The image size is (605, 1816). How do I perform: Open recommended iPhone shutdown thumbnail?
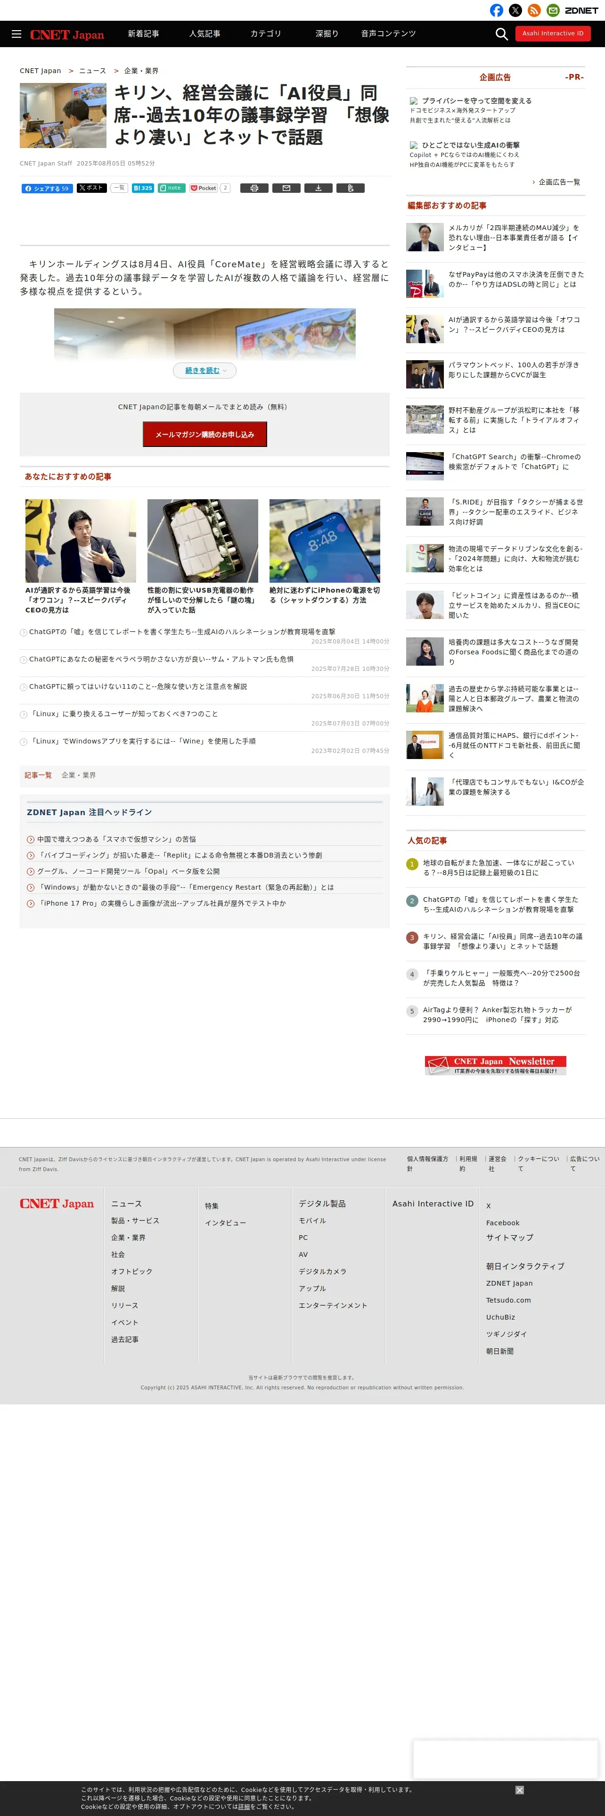point(325,541)
